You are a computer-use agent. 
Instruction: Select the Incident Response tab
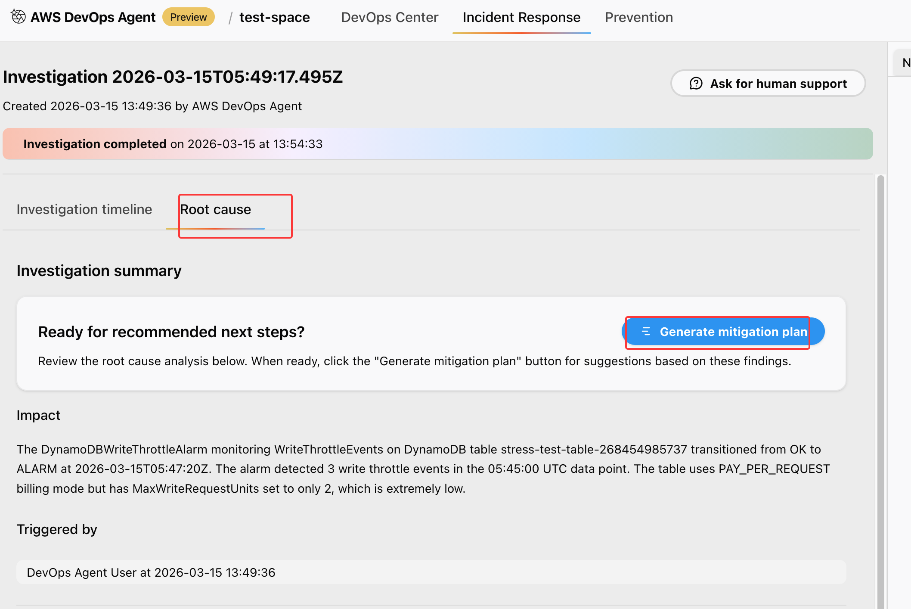coord(521,17)
